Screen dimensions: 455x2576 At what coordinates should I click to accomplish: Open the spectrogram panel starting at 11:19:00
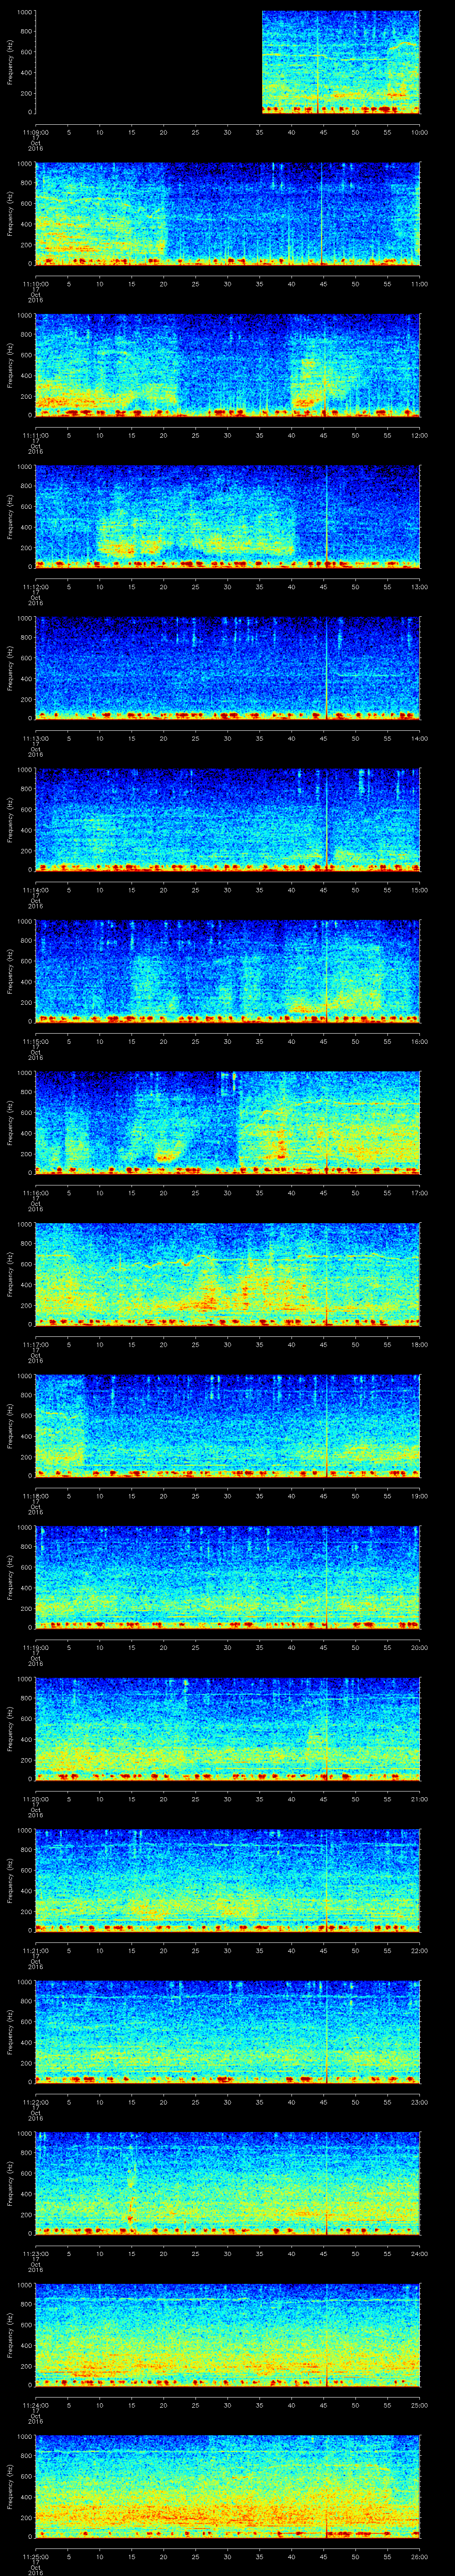click(x=227, y=1578)
